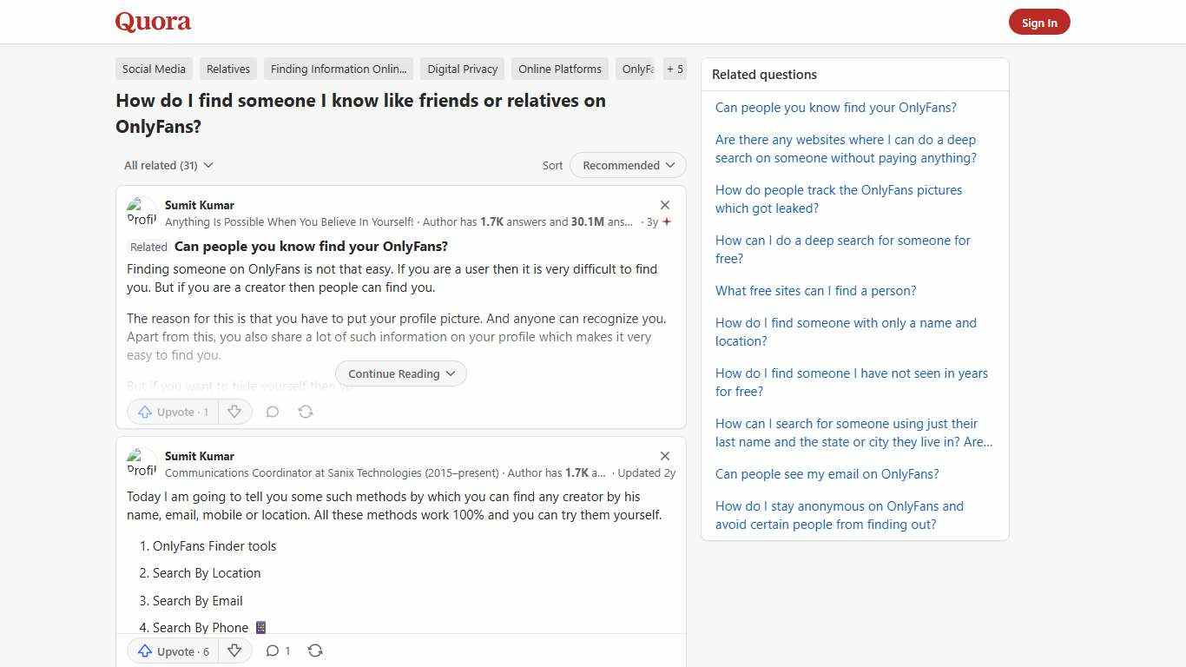Open Sumit Kumar's profile picture
The height and width of the screenshot is (667, 1186).
click(142, 212)
